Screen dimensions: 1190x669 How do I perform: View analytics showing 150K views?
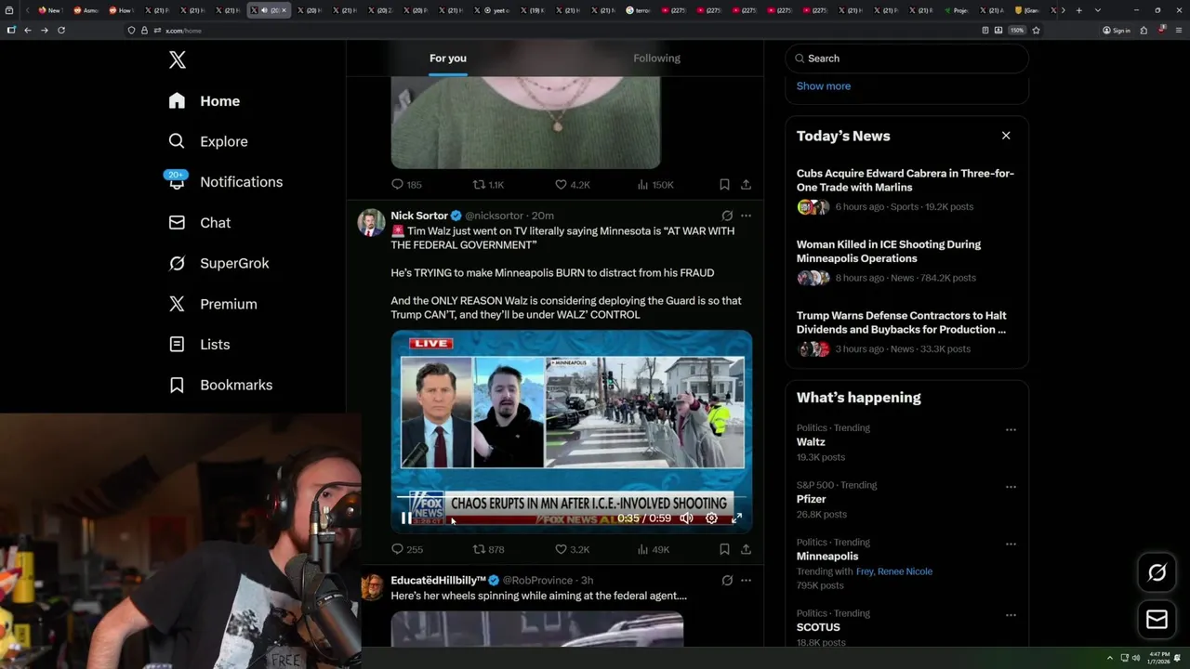point(655,185)
